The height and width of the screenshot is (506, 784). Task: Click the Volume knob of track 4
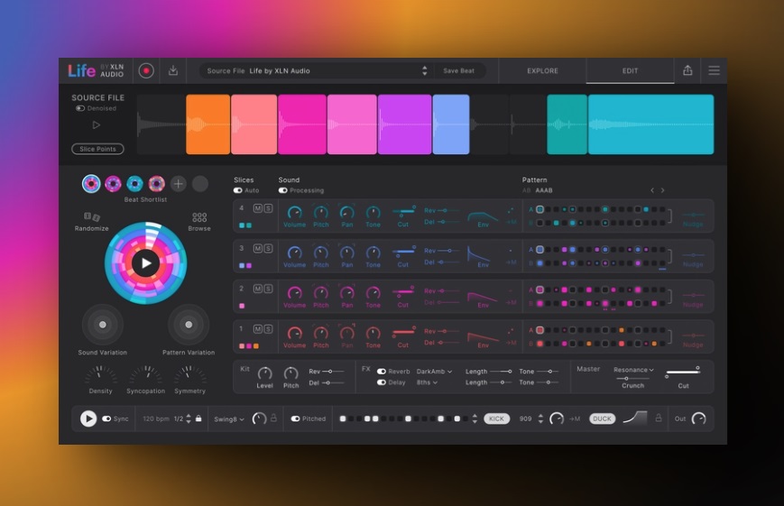point(294,212)
